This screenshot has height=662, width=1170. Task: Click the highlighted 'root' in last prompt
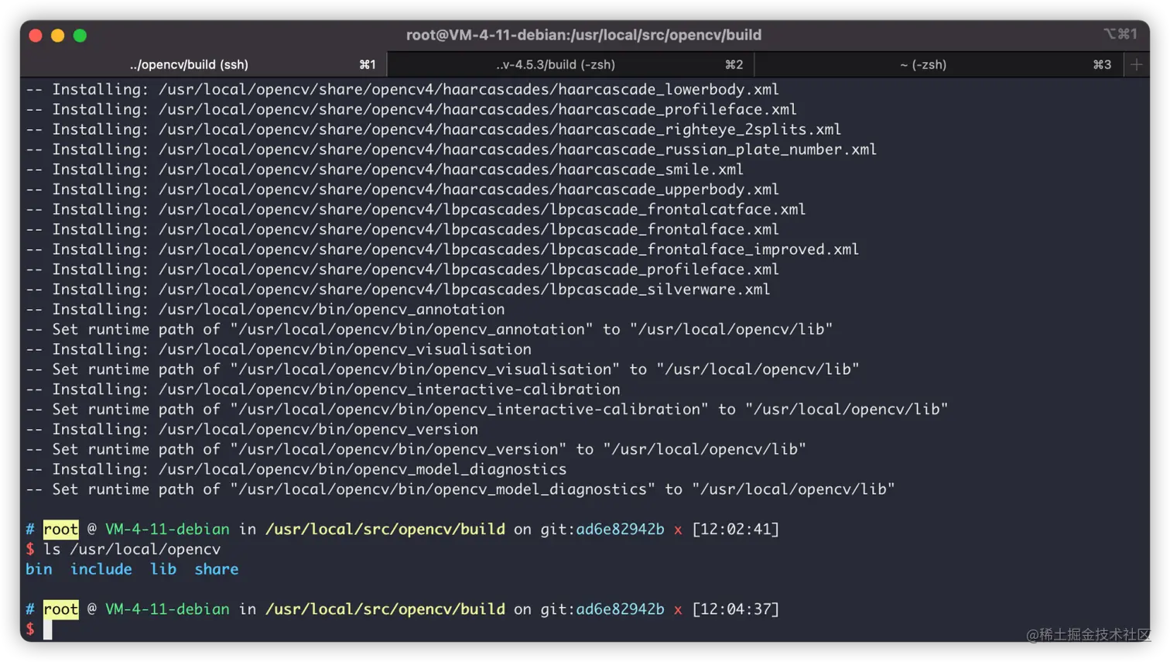click(x=61, y=609)
